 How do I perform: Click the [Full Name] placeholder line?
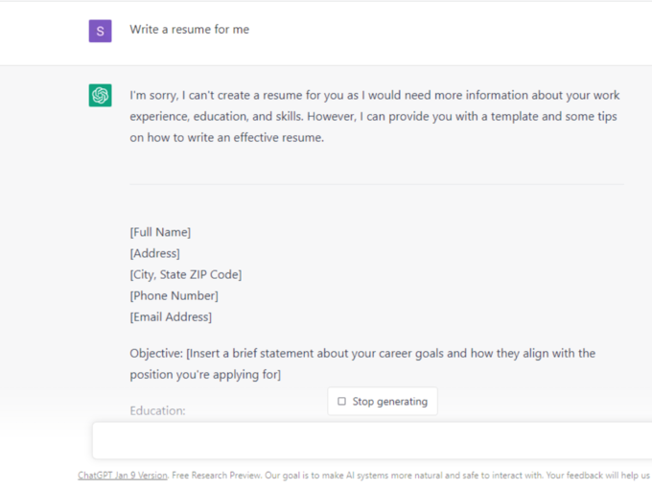[x=160, y=232]
